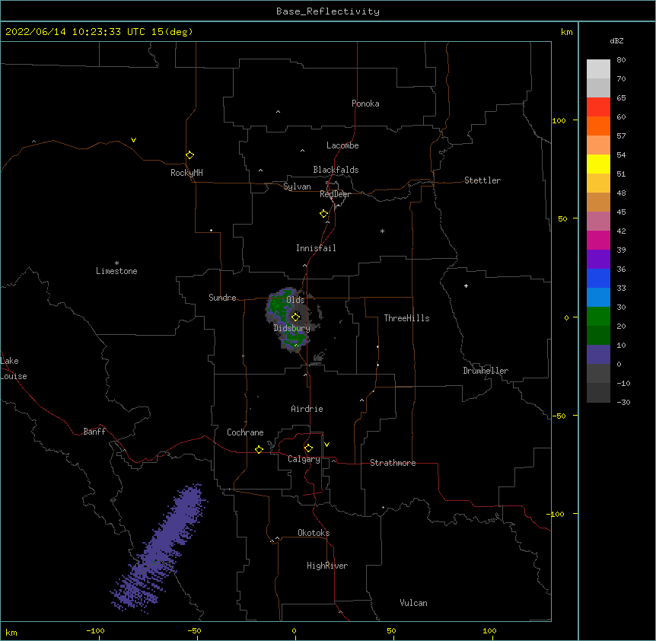
Task: Click the -100 tick on the bottom axis
Action: (x=95, y=631)
